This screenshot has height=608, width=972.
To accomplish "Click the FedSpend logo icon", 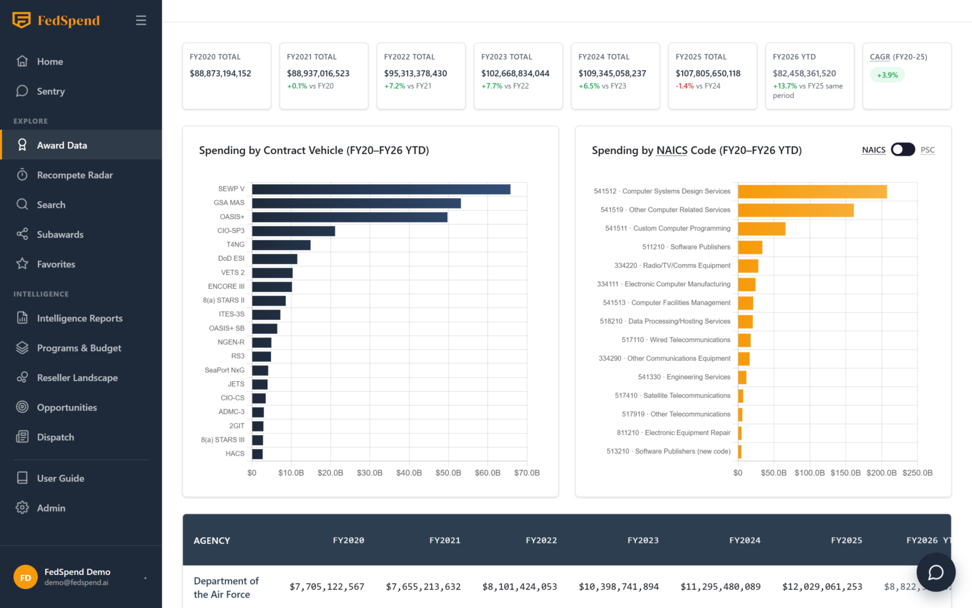I will tap(22, 20).
